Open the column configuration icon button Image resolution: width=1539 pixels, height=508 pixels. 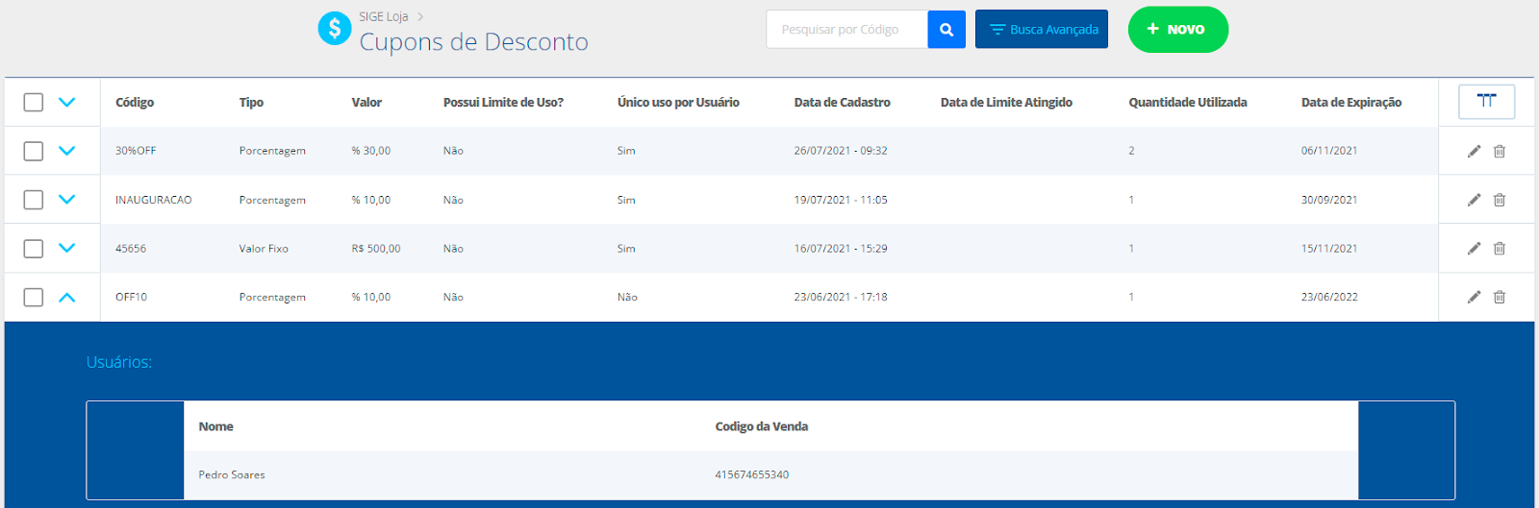pos(1486,102)
